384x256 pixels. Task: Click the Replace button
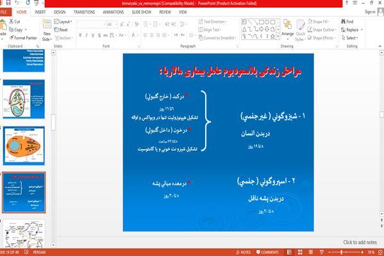[x=350, y=30]
